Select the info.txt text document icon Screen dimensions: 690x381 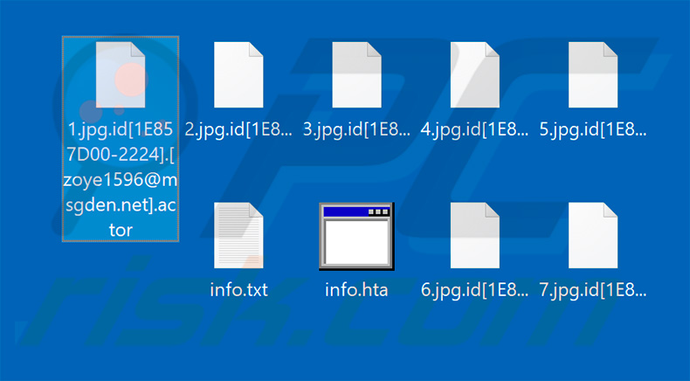[238, 235]
